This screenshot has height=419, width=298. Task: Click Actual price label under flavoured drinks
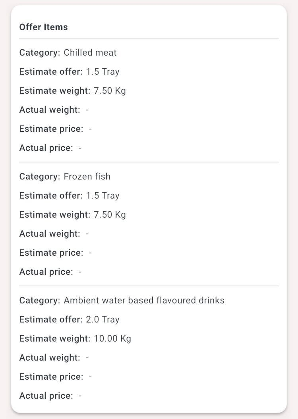tap(46, 396)
